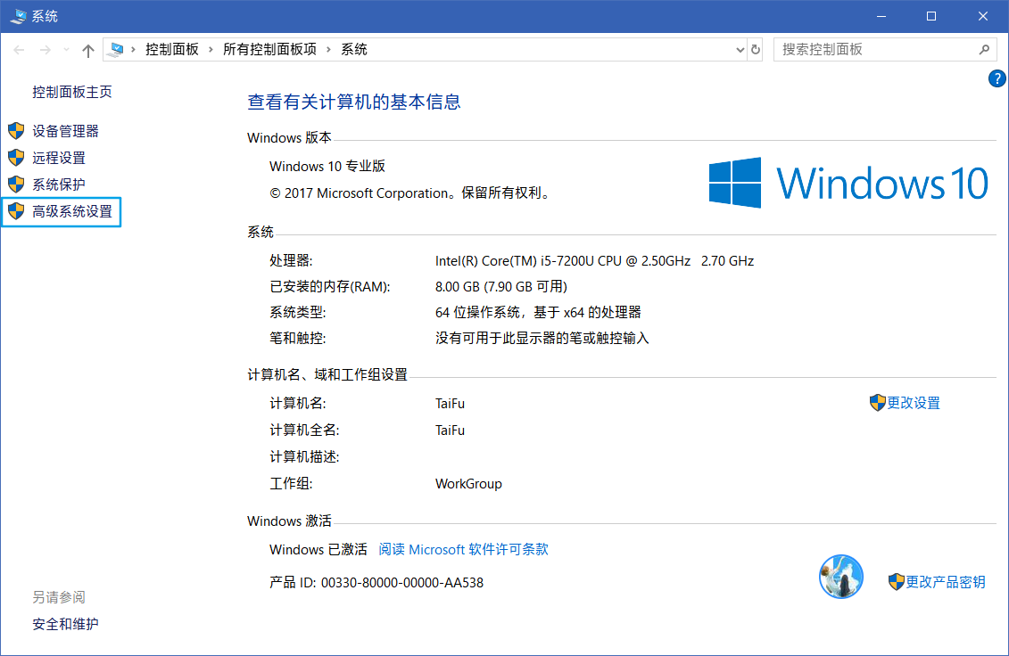Open 安全和维护 link at bottom left
This screenshot has height=656, width=1009.
pos(66,624)
